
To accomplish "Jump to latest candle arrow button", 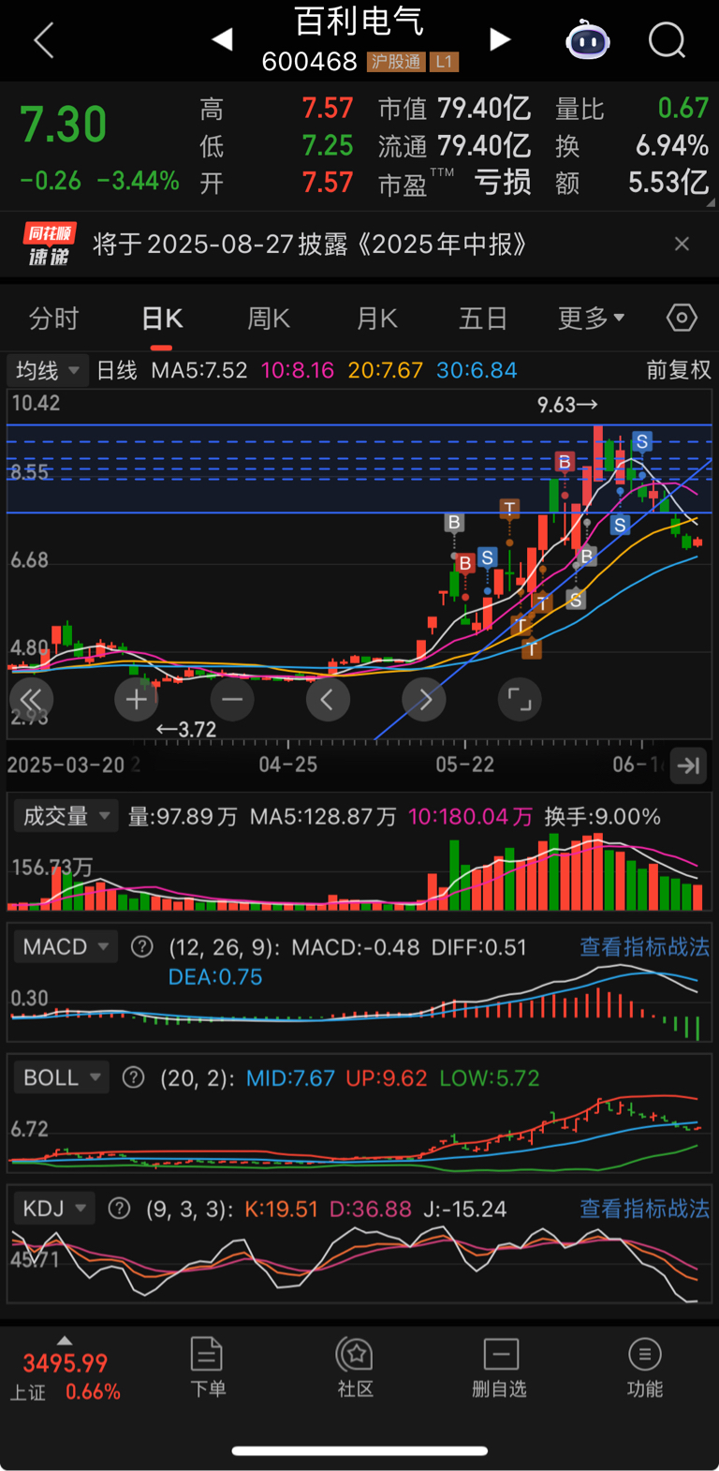I will coord(689,765).
